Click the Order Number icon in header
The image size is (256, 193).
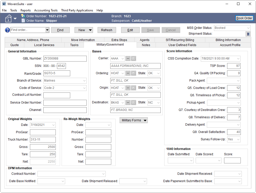[23, 16]
